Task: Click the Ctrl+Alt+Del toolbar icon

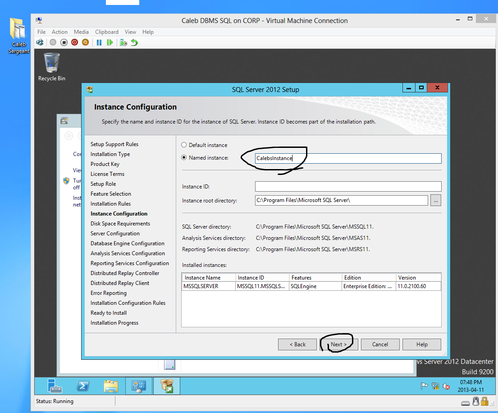Action: coord(40,42)
